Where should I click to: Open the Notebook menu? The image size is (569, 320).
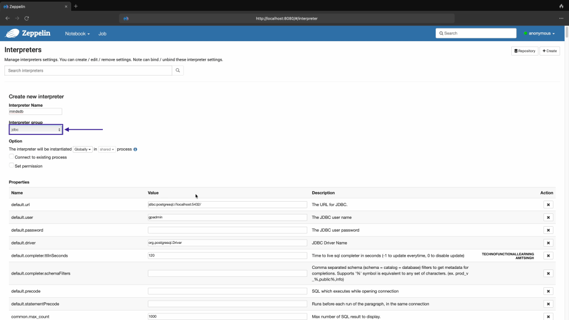click(77, 33)
